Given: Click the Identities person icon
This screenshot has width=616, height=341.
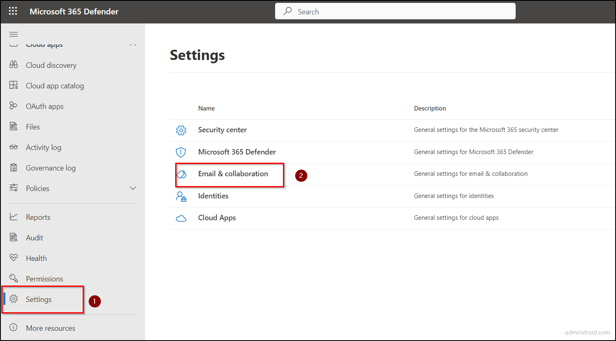Looking at the screenshot, I should pos(181,196).
